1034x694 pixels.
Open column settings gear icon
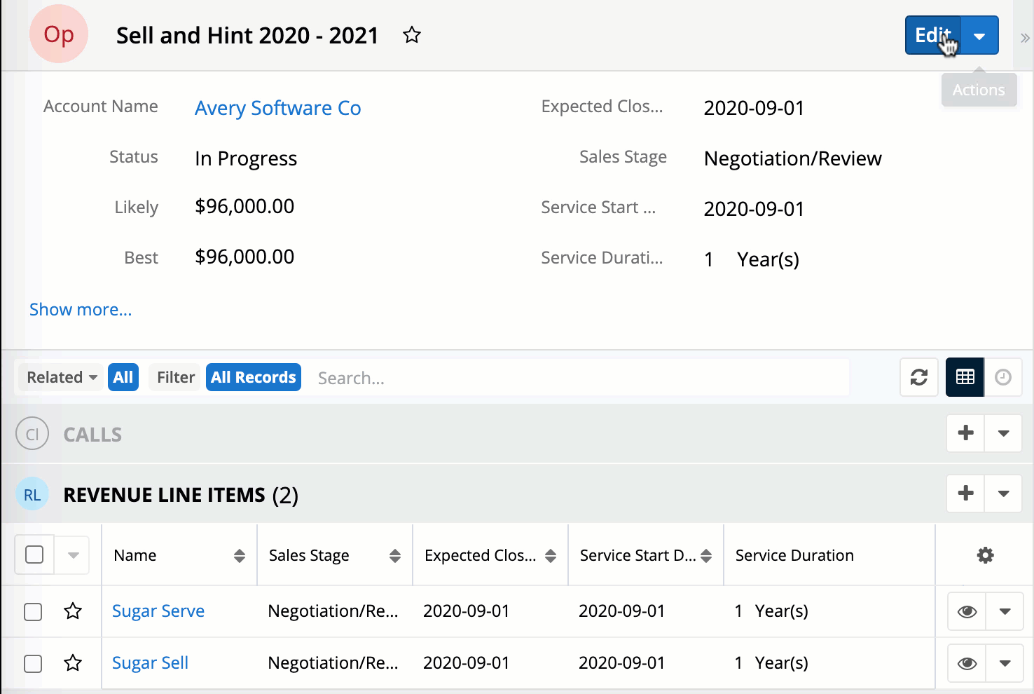coord(985,555)
